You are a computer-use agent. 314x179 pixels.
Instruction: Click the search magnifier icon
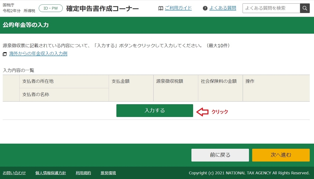tap(304, 8)
